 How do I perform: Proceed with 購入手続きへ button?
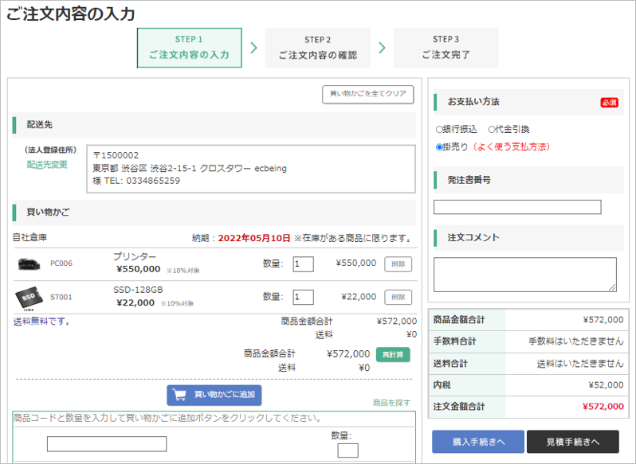pyautogui.click(x=477, y=441)
